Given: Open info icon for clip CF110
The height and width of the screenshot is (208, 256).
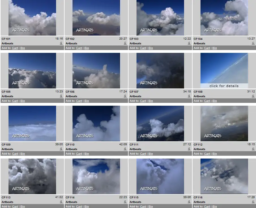Looking at the screenshot, I should click(x=125, y=149).
